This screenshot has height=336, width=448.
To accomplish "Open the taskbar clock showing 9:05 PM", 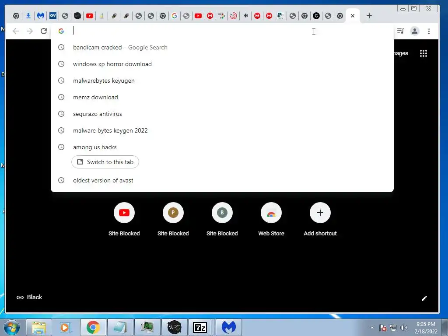I will [426, 328].
